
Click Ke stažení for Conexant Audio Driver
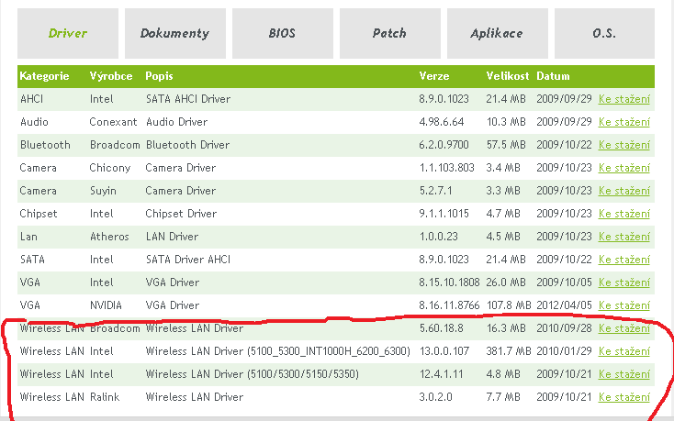623,122
